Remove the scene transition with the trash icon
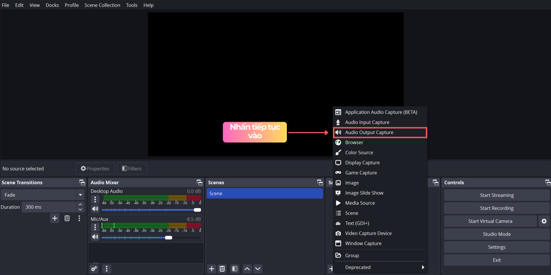Viewport: 551px width, 275px height. click(67, 218)
